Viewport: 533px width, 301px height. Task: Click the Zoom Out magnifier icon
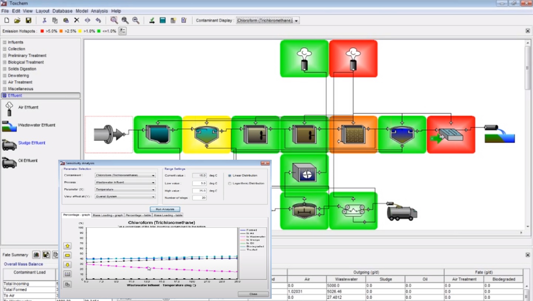(136, 20)
